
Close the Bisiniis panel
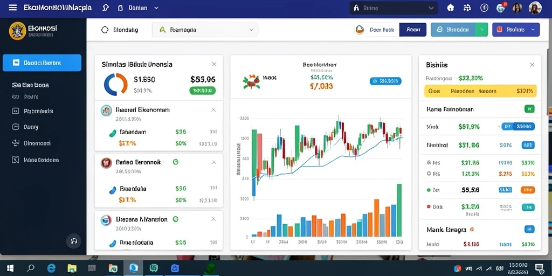pyautogui.click(x=532, y=65)
